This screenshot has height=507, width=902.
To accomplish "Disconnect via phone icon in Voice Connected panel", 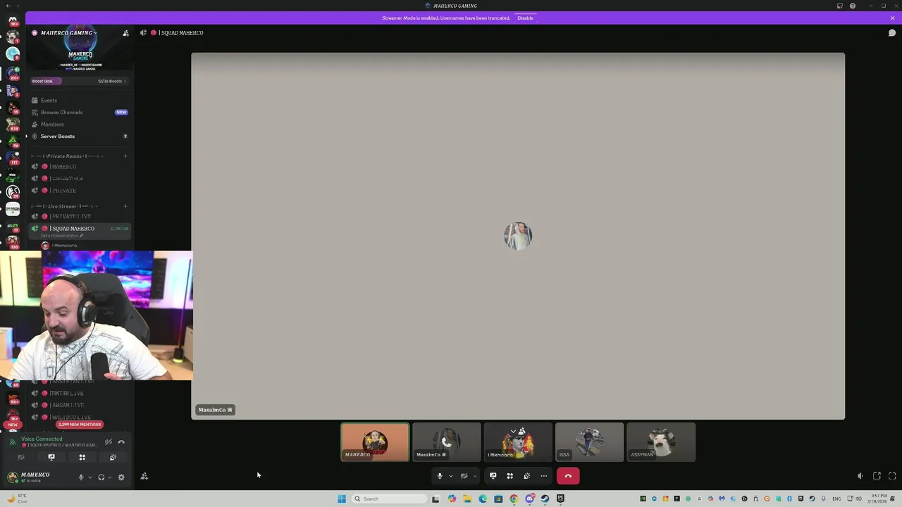I will point(121,442).
